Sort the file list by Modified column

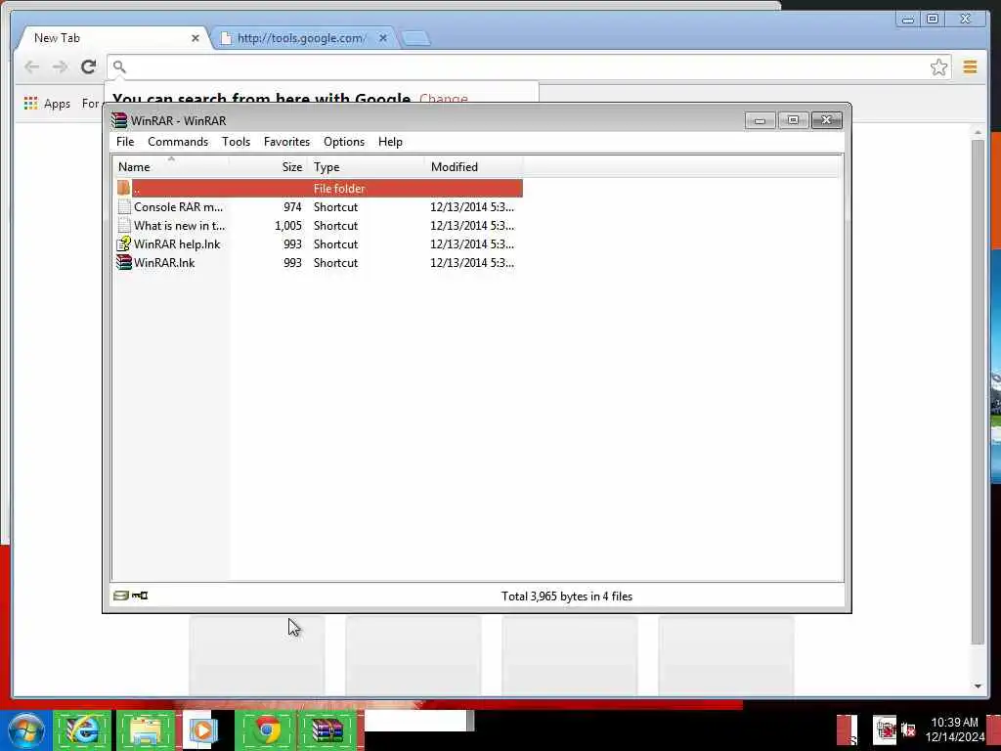473,166
